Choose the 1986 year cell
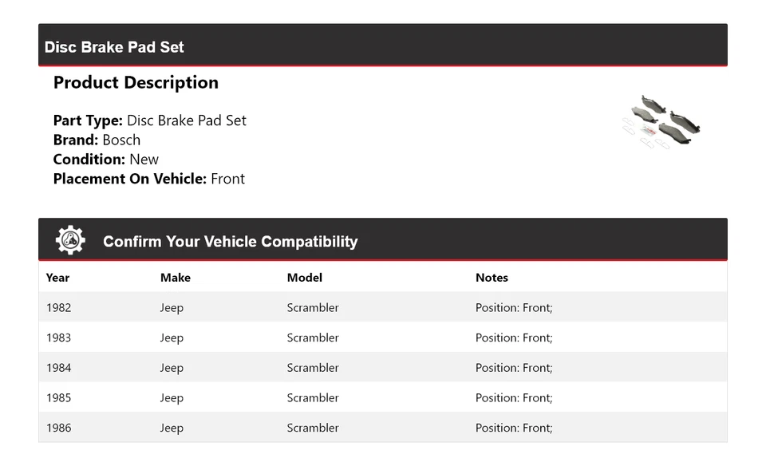The width and height of the screenshot is (766, 466). coord(58,428)
